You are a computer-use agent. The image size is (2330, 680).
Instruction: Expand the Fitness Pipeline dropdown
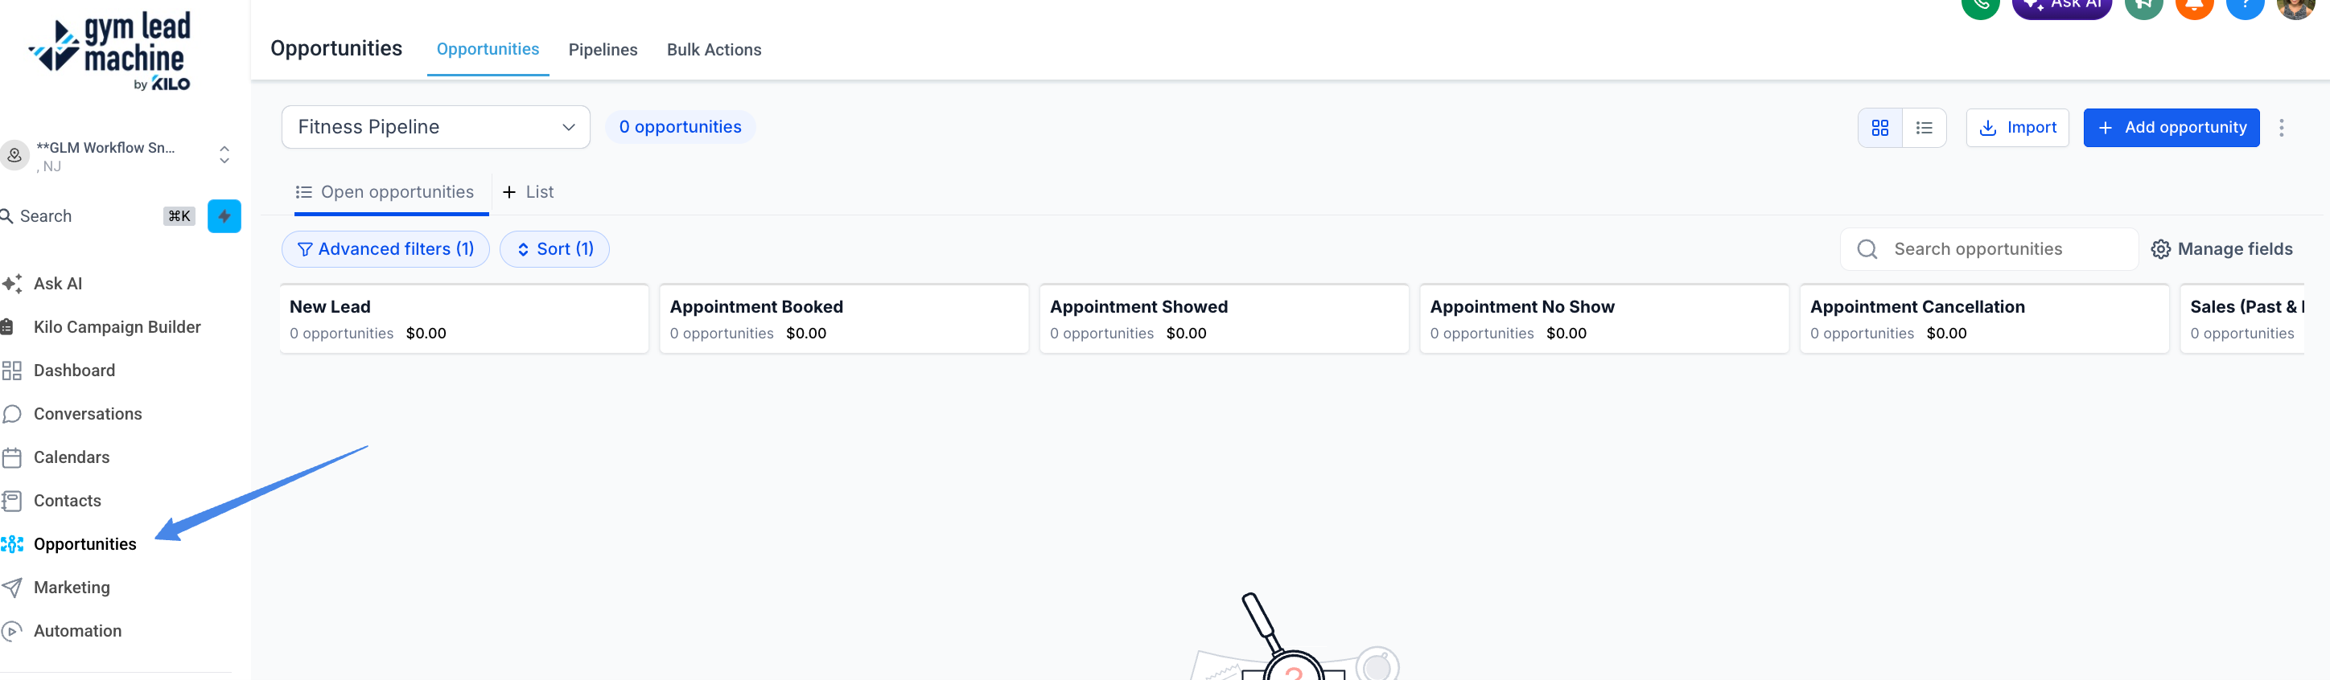436,127
